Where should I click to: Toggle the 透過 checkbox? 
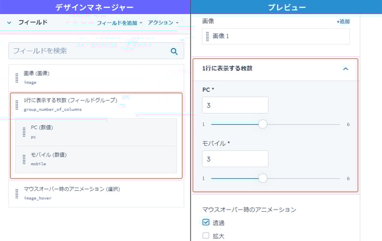point(206,222)
